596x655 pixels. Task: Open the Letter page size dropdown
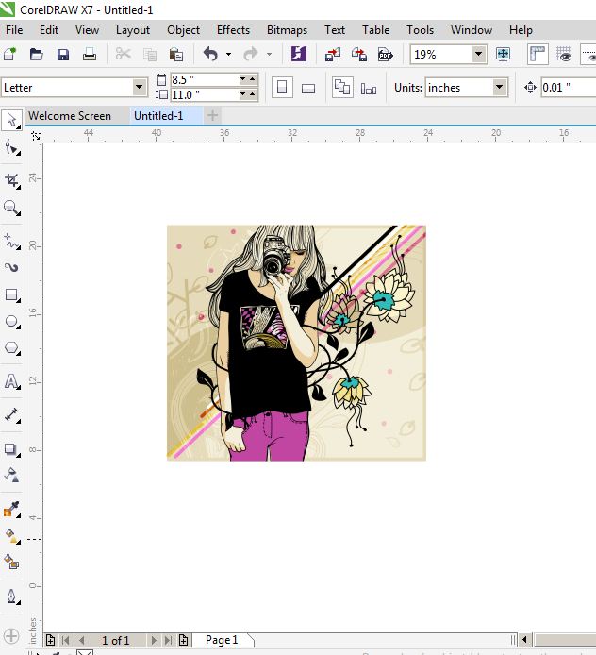coord(140,88)
